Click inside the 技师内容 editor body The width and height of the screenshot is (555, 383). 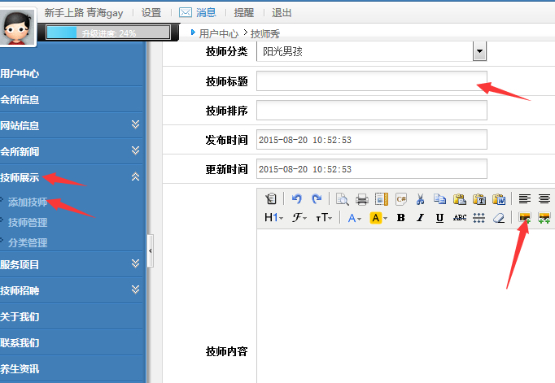pyautogui.click(x=405, y=306)
